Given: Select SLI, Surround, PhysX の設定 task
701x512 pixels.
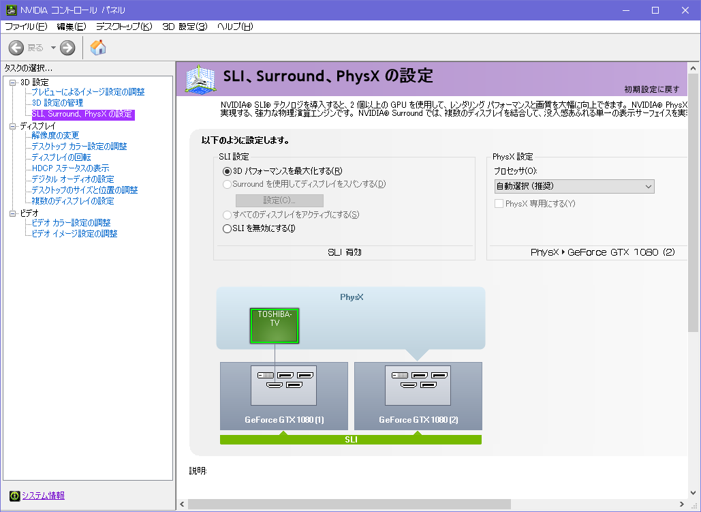Looking at the screenshot, I should point(82,114).
